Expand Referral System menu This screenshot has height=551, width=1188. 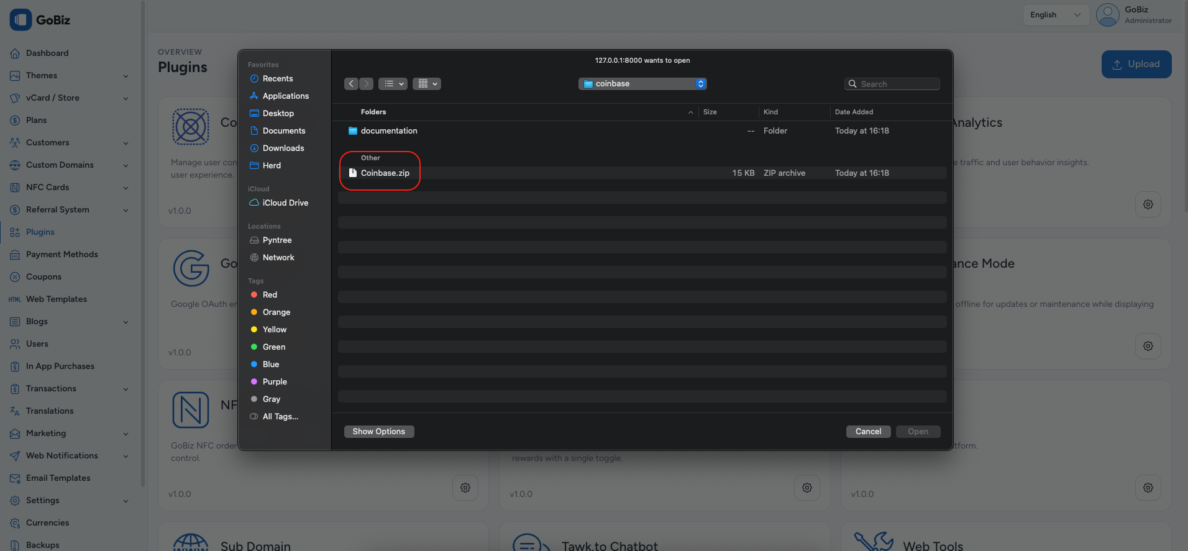pos(70,210)
